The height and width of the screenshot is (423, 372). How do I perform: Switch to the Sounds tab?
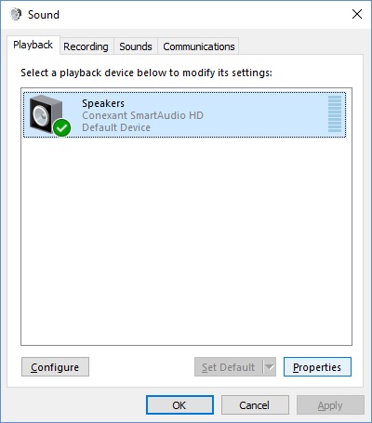[136, 46]
